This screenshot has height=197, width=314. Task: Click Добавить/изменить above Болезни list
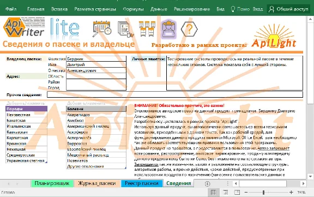pyautogui.click(x=86, y=103)
